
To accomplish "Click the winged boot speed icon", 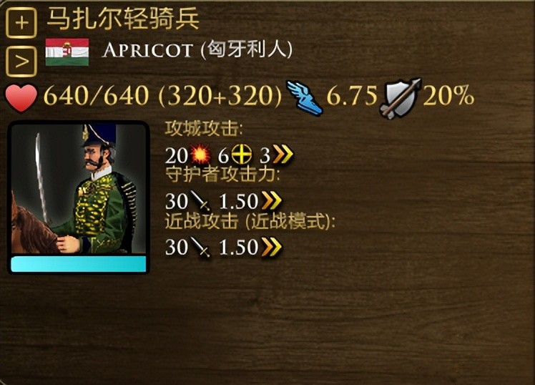I will click(x=305, y=97).
